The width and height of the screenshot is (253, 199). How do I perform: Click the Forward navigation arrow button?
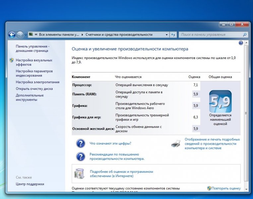(x=20, y=34)
